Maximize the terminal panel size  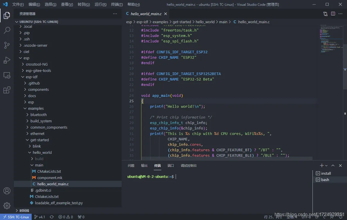tap(334, 166)
